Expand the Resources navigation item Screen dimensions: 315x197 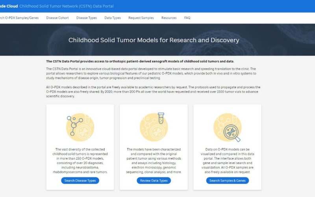pos(169,18)
